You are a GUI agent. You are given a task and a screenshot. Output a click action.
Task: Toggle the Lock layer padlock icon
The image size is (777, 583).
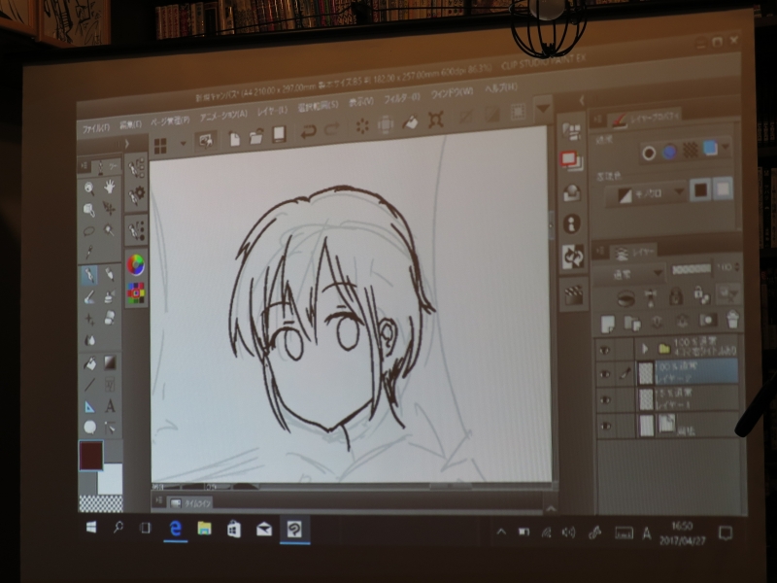[675, 297]
